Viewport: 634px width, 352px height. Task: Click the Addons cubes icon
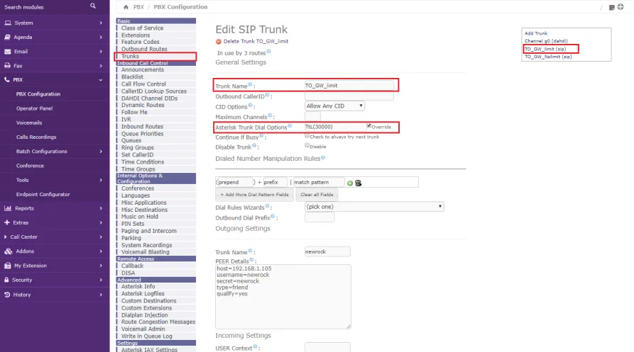[x=8, y=251]
